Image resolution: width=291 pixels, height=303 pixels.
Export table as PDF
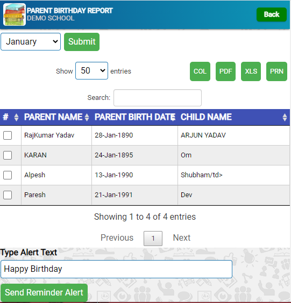(225, 71)
